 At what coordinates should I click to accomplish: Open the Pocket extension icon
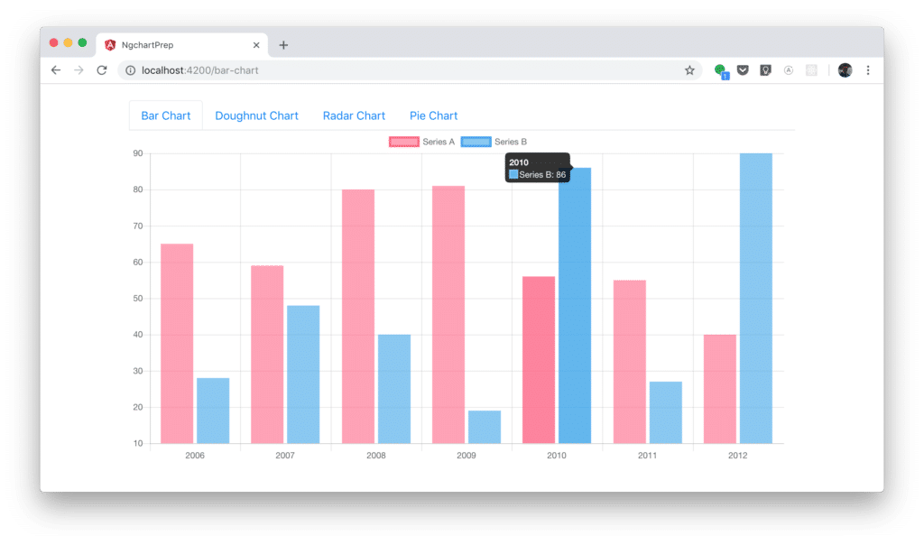744,70
